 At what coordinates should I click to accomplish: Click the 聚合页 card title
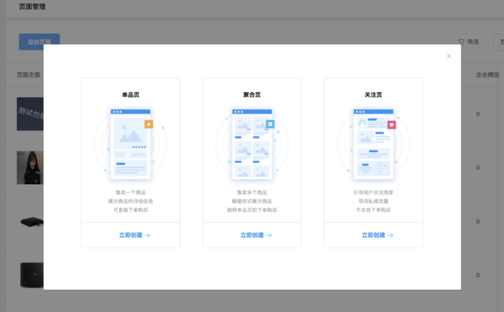[252, 95]
